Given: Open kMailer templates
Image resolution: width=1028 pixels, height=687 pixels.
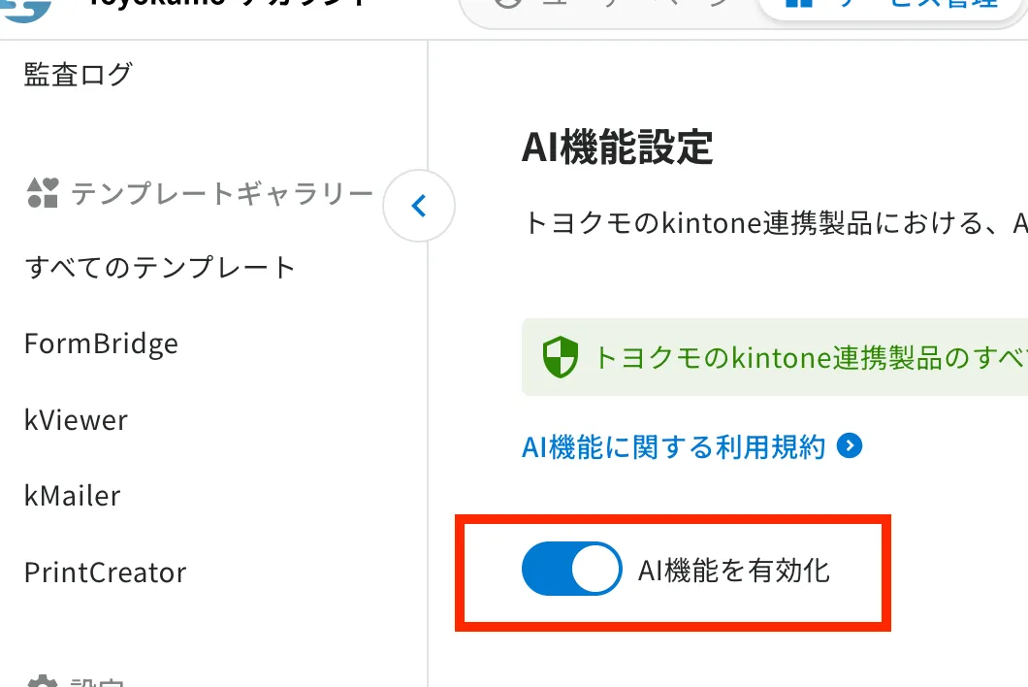Looking at the screenshot, I should pyautogui.click(x=72, y=496).
